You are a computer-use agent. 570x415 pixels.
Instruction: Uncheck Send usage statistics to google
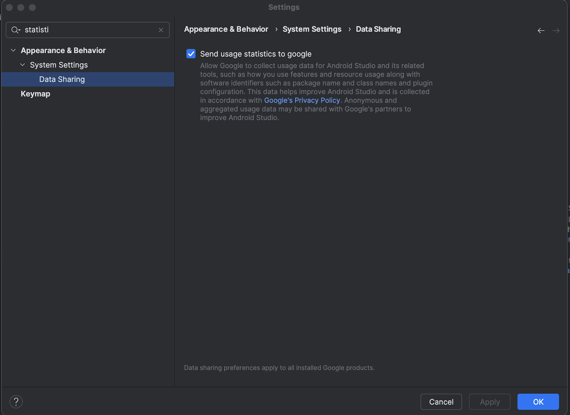coord(191,53)
